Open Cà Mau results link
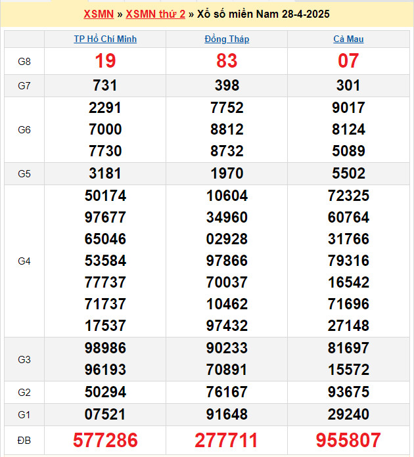 click(348, 39)
